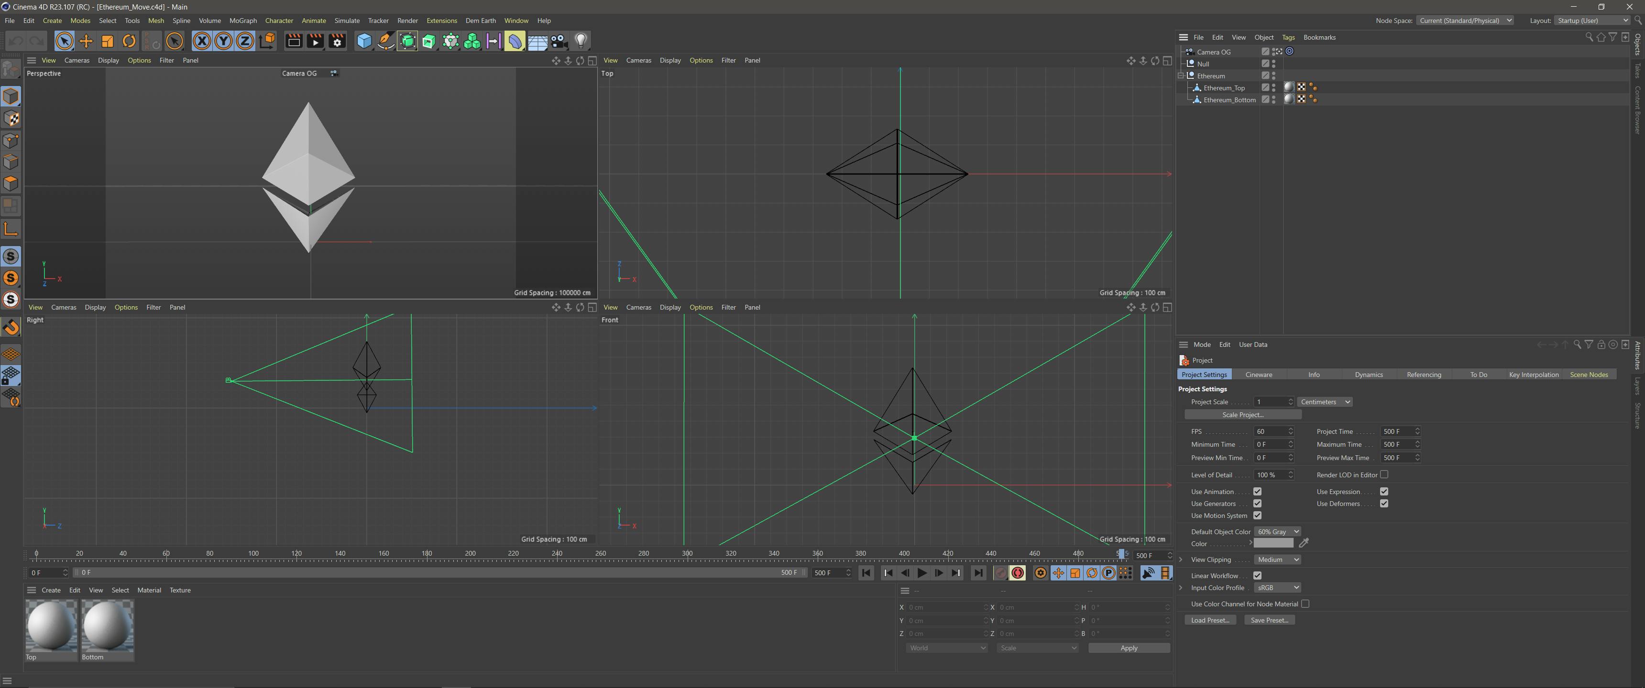1645x688 pixels.
Task: Click the gray Color swatch
Action: [x=1272, y=543]
